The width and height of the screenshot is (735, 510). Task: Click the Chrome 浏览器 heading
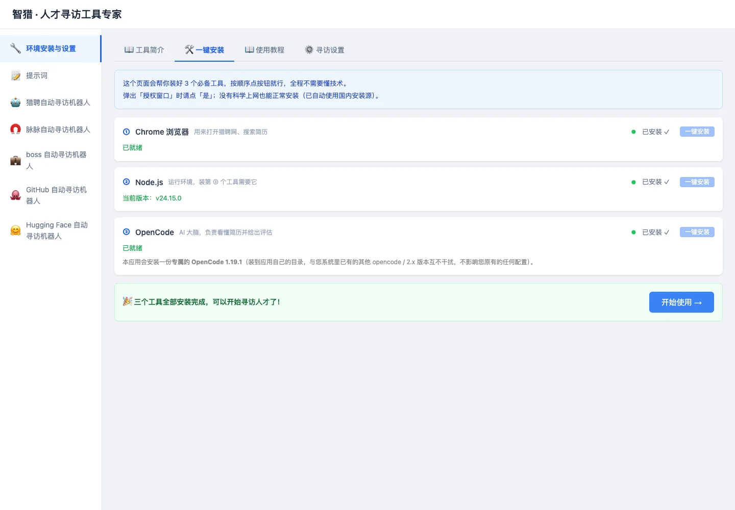tap(162, 132)
